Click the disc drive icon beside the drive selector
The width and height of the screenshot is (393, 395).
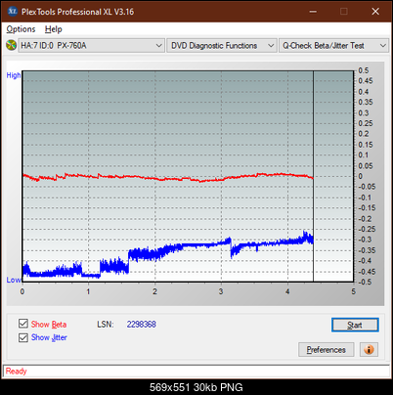pyautogui.click(x=12, y=45)
